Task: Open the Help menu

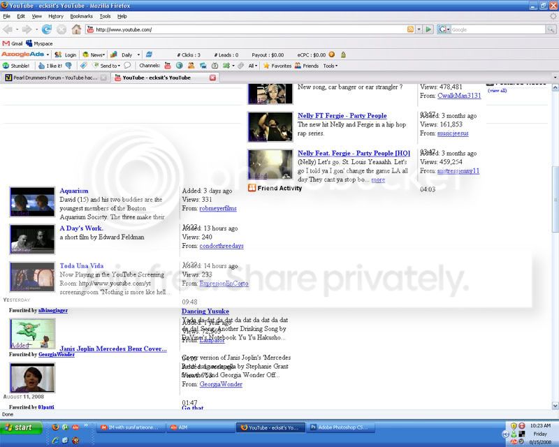Action: (x=122, y=16)
